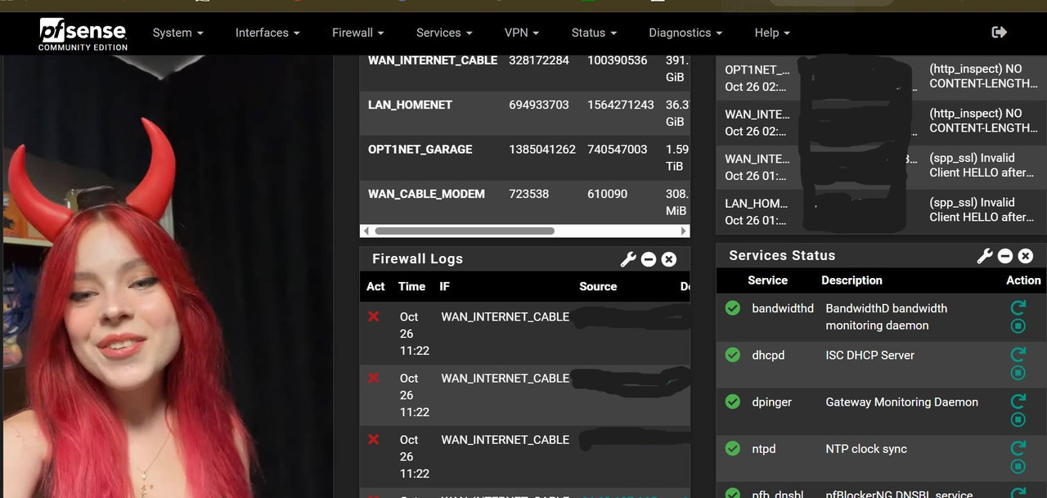Select WAN_CABLE_MODEM interface statistics row
The image size is (1047, 498).
[524, 201]
